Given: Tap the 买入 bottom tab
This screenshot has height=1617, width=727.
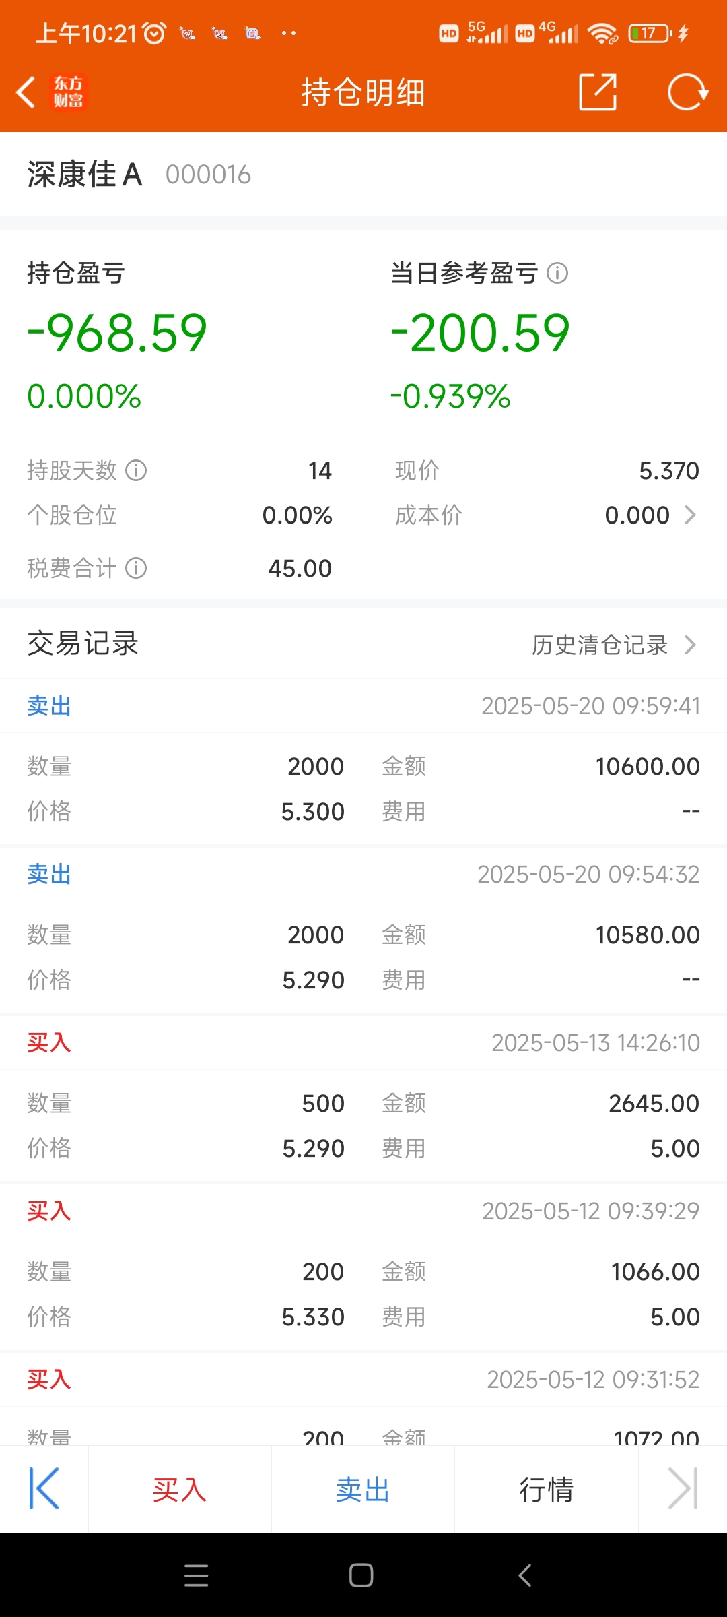Looking at the screenshot, I should click(x=180, y=1490).
